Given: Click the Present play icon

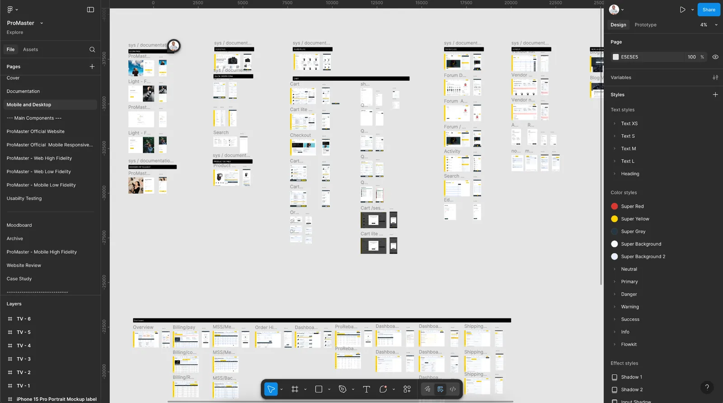Looking at the screenshot, I should (x=682, y=9).
